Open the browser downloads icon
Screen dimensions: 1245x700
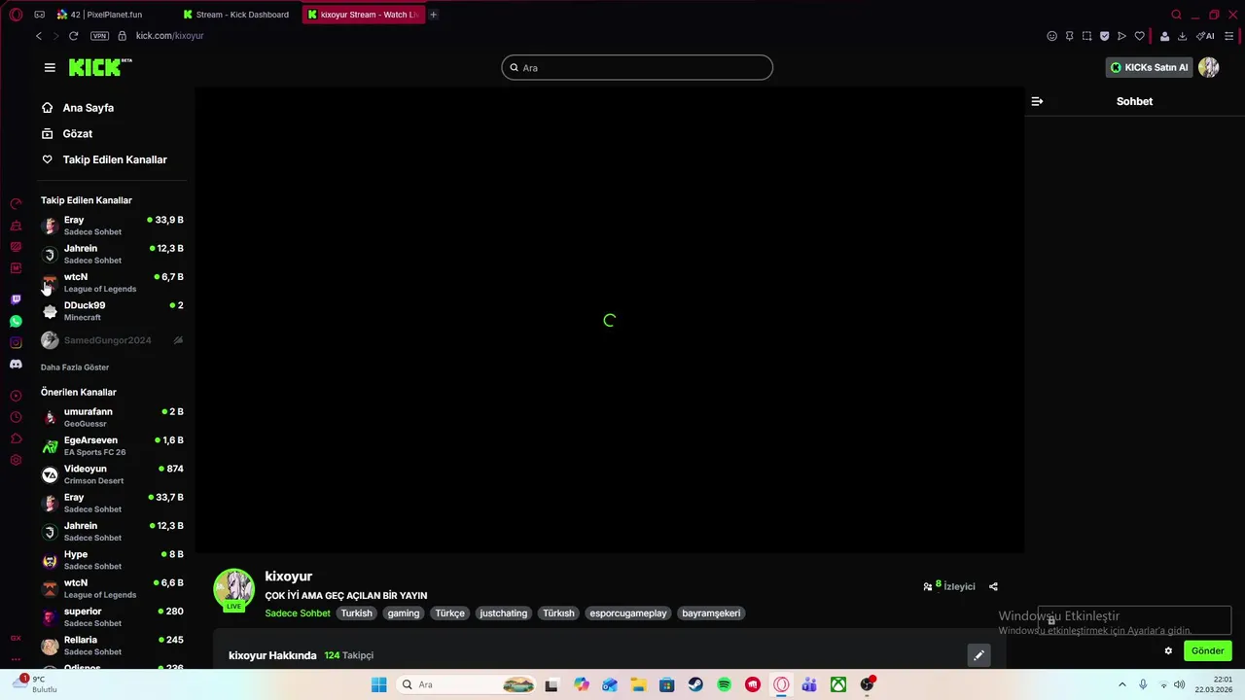tap(1182, 36)
